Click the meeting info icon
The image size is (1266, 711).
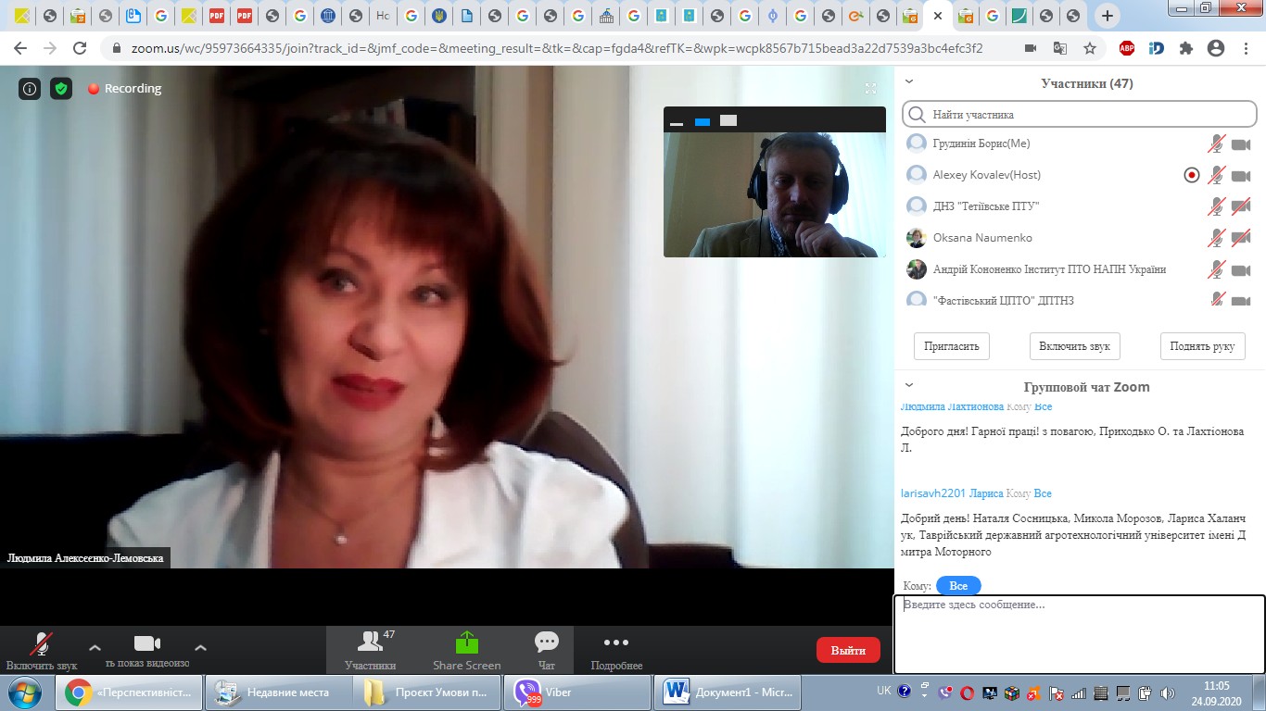click(30, 89)
